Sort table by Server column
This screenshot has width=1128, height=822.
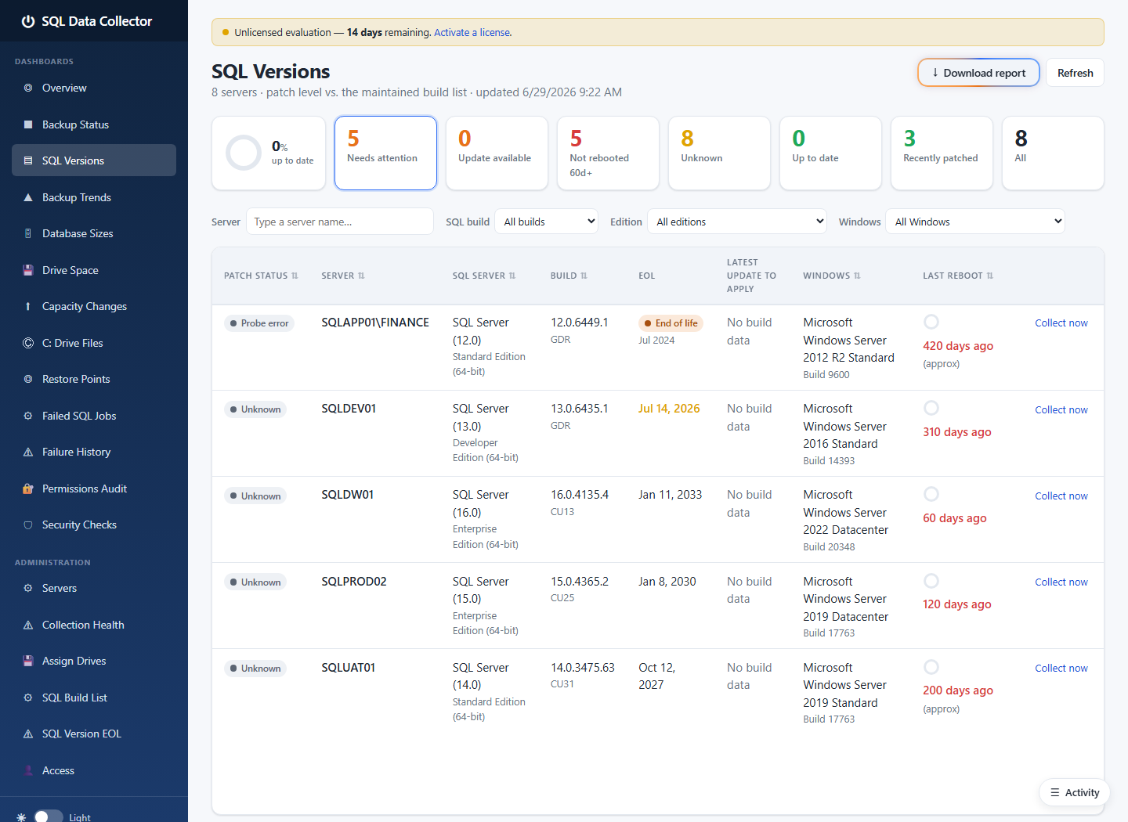[343, 276]
